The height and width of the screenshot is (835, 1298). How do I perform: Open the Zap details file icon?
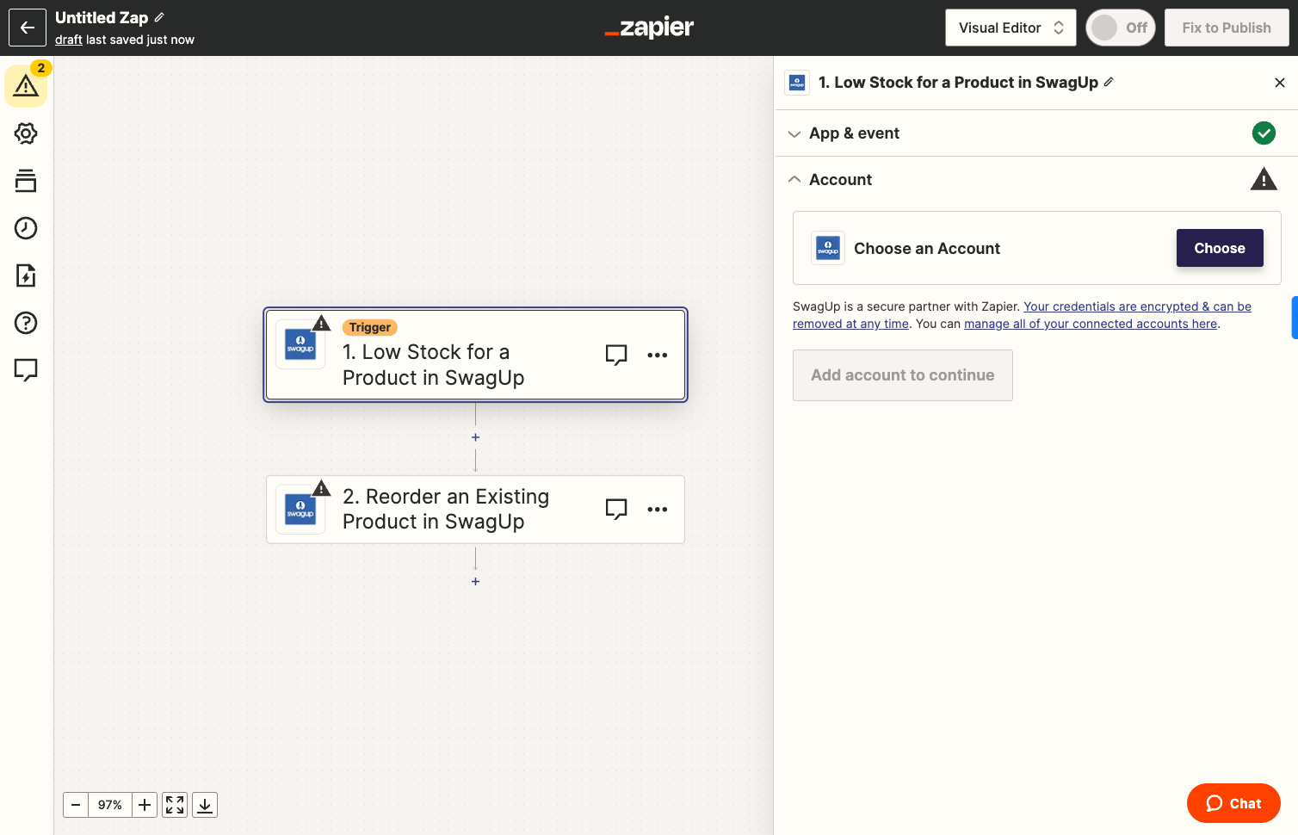[x=26, y=275]
